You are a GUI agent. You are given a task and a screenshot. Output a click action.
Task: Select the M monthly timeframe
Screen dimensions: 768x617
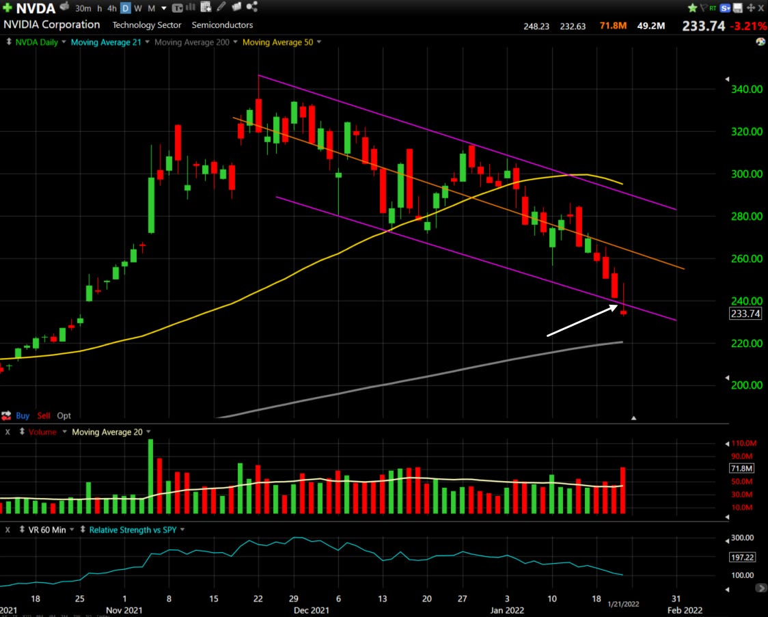pyautogui.click(x=152, y=8)
